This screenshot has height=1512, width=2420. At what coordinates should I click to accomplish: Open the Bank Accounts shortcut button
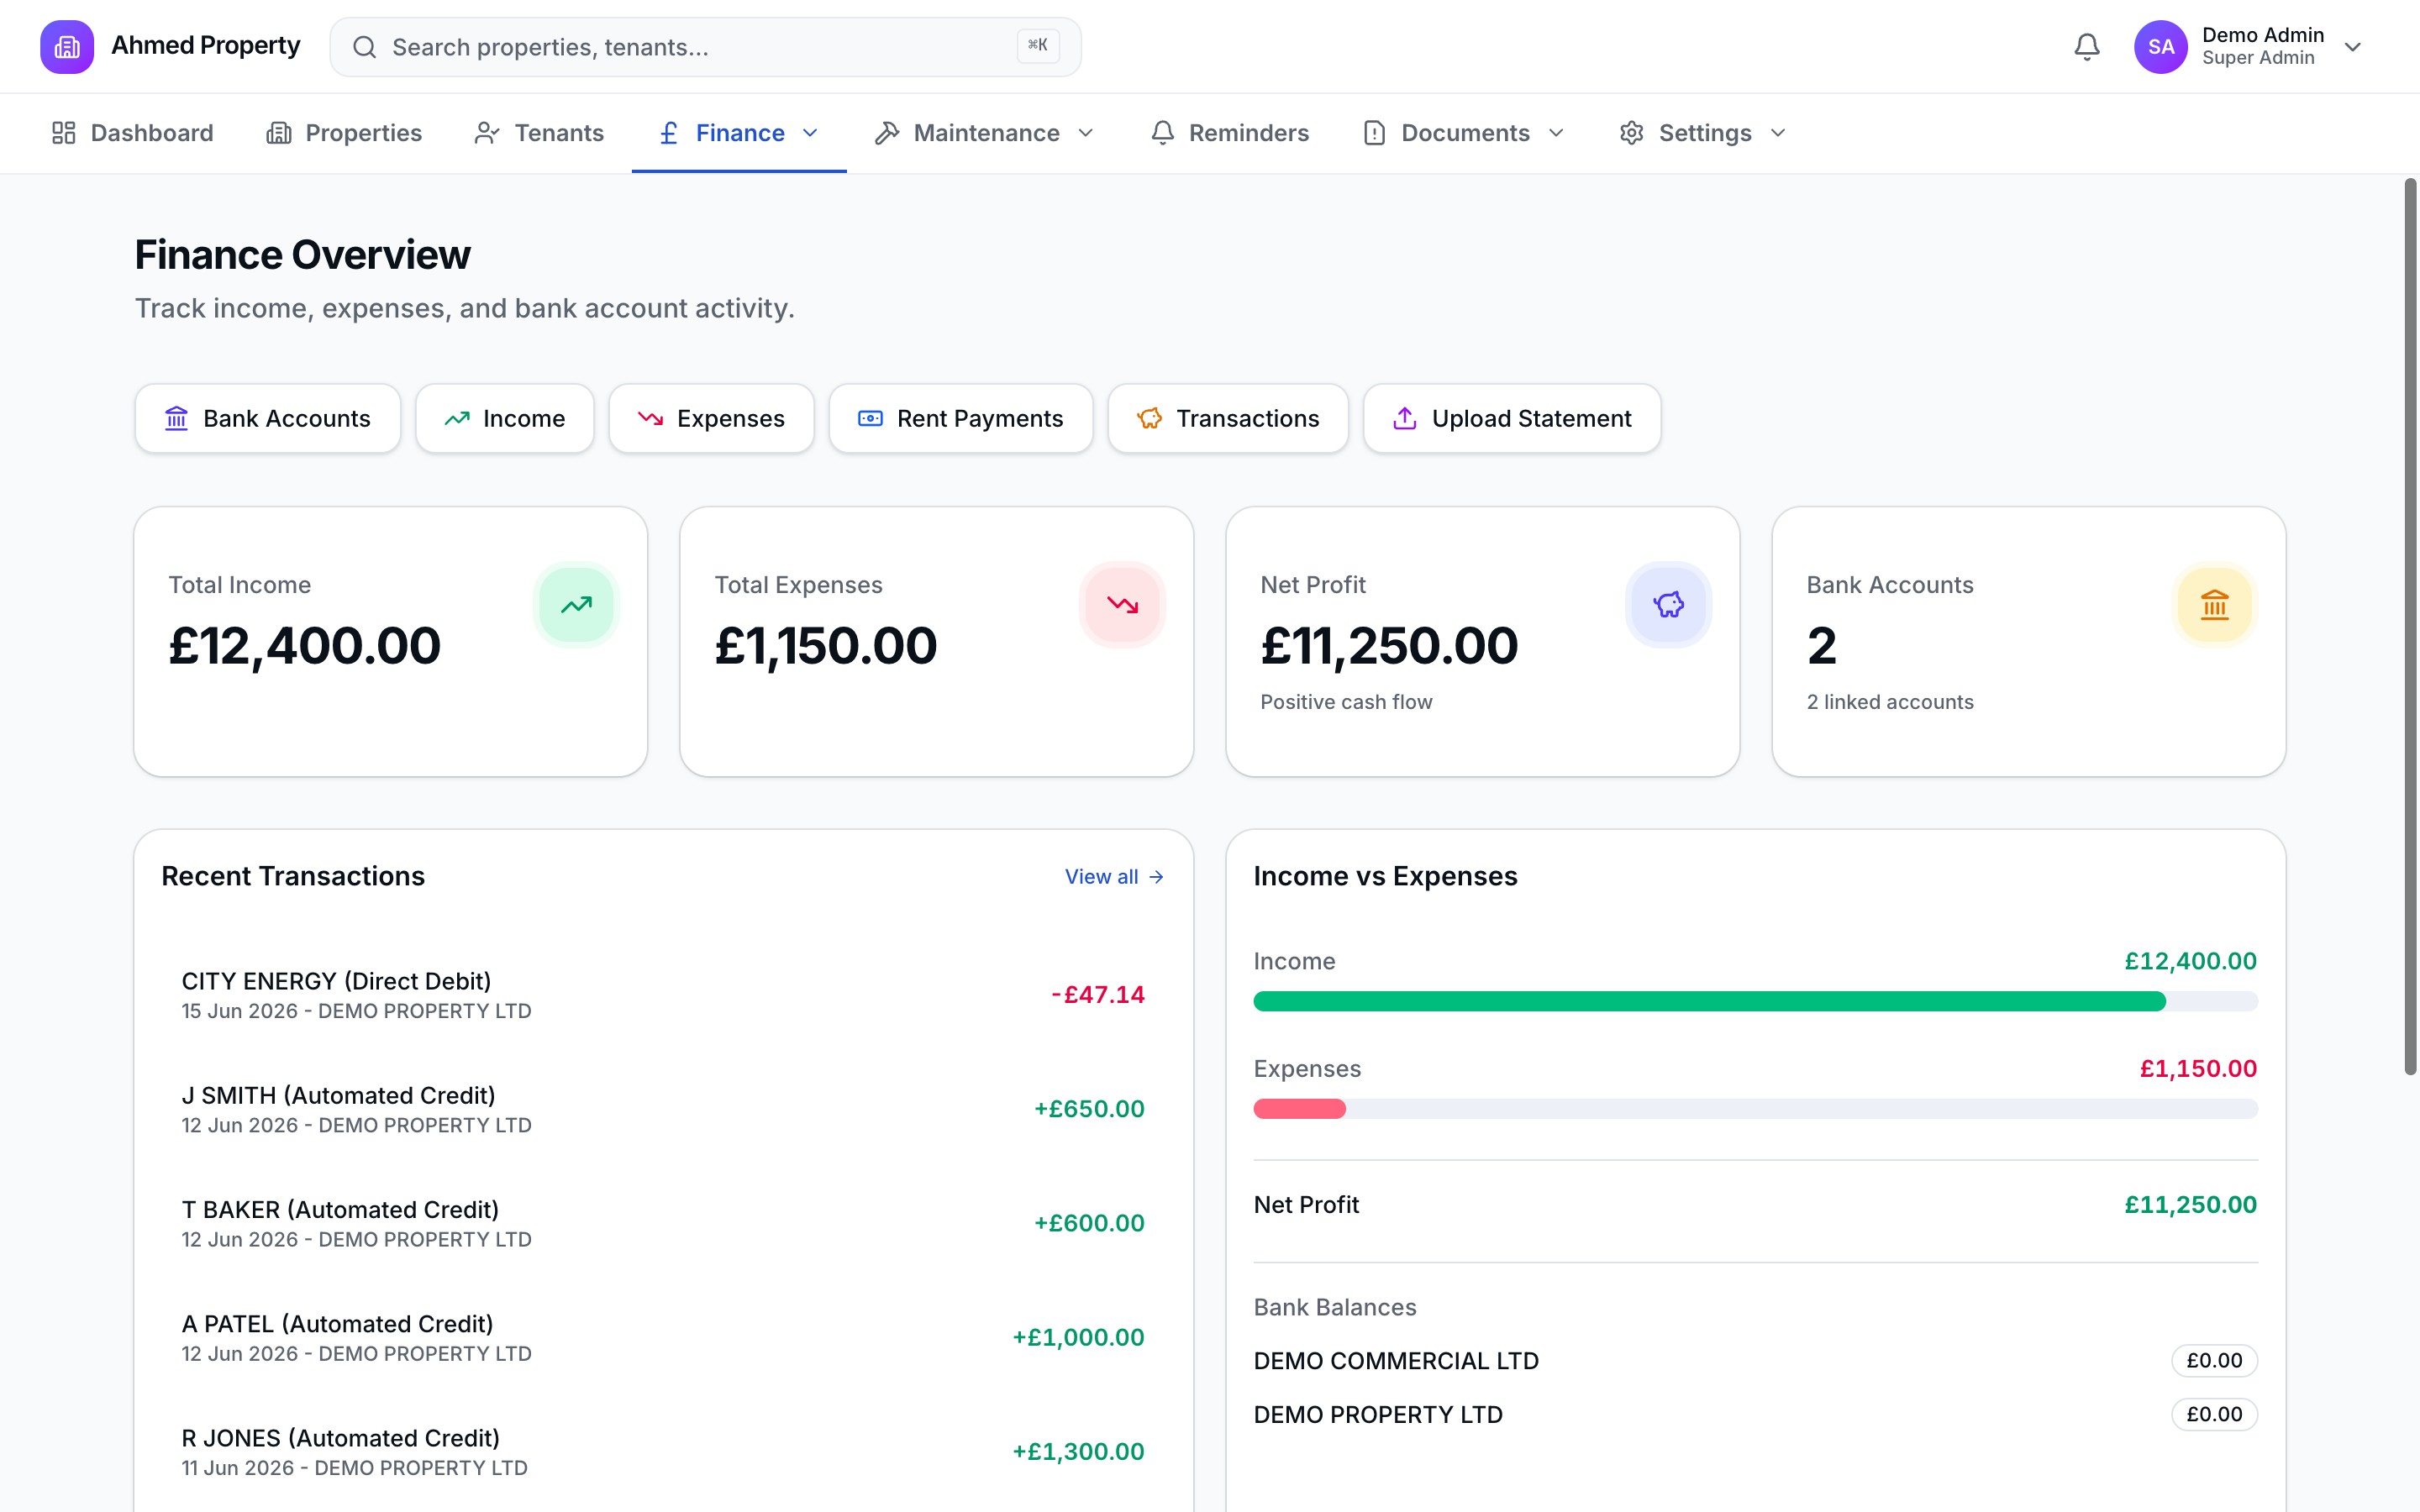click(x=268, y=418)
